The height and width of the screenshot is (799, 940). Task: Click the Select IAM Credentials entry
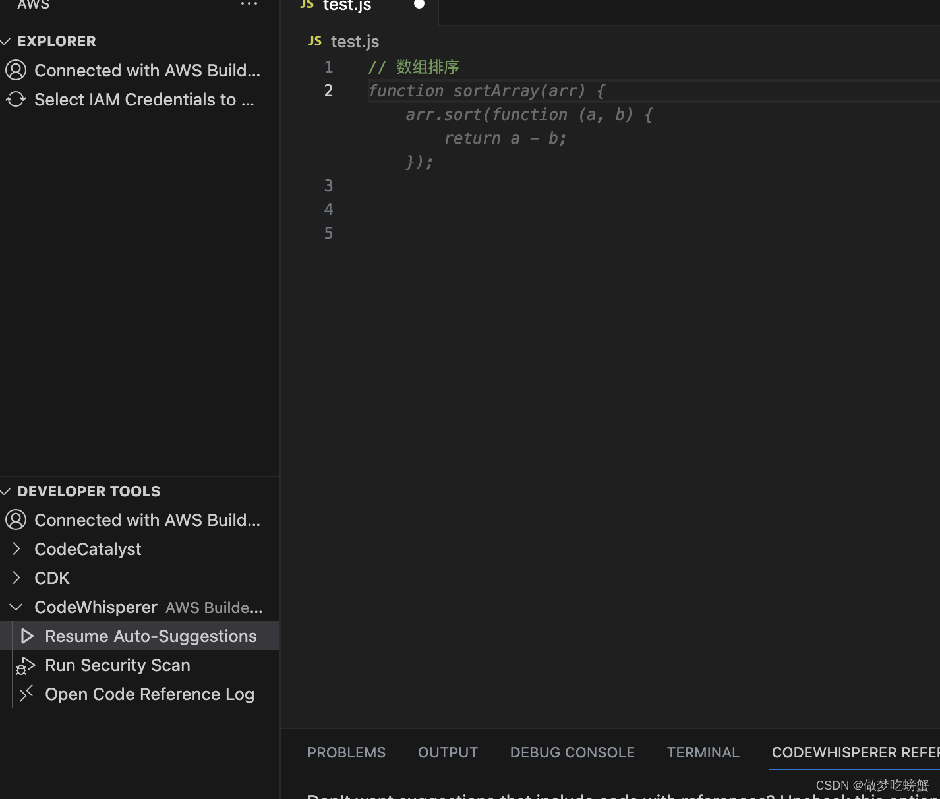144,99
